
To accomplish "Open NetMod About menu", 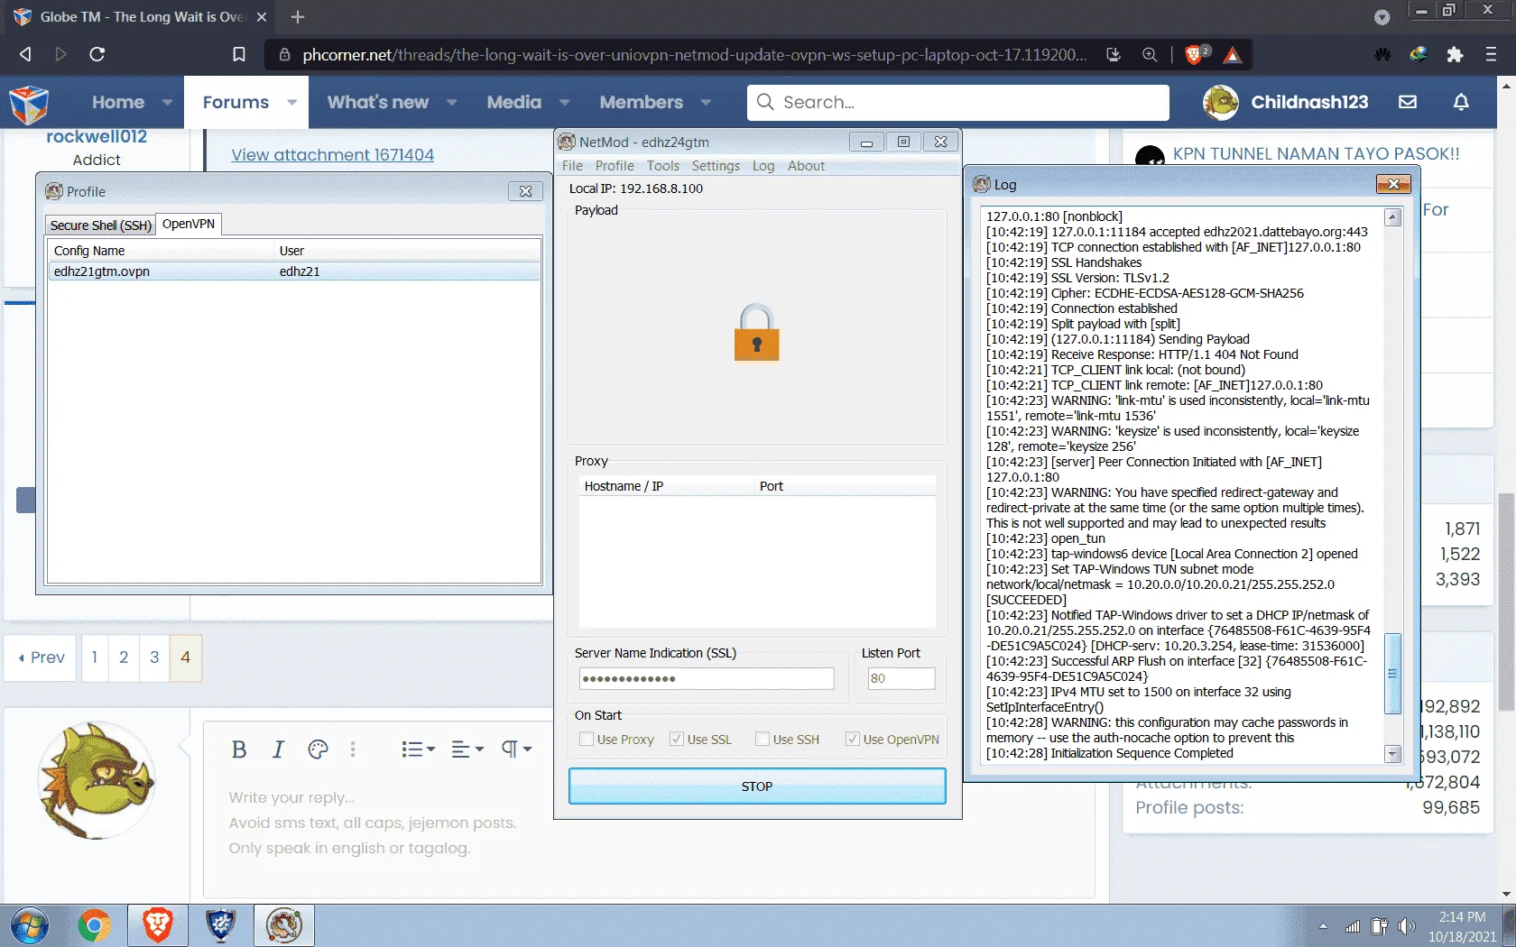I will click(x=806, y=166).
